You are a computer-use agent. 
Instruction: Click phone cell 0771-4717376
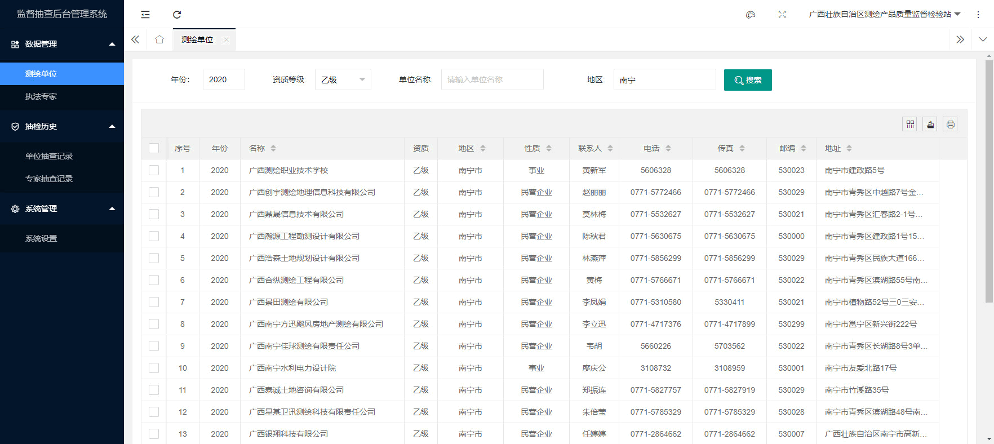tap(656, 324)
